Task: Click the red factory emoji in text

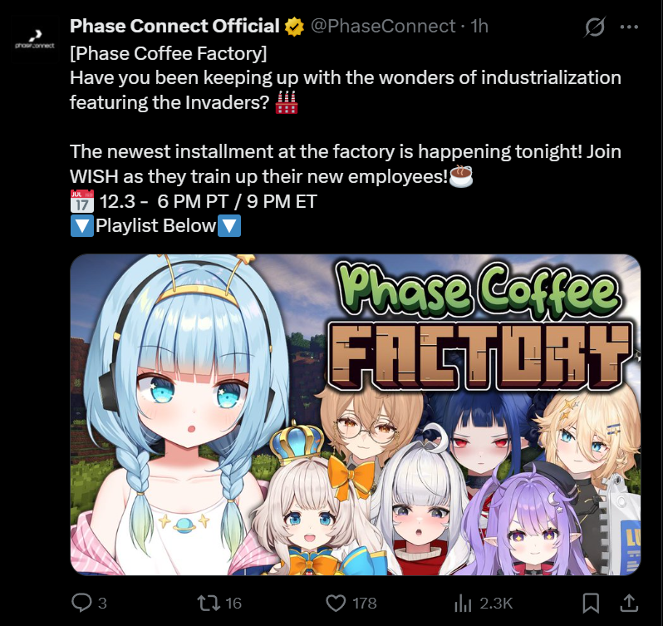Action: point(287,102)
